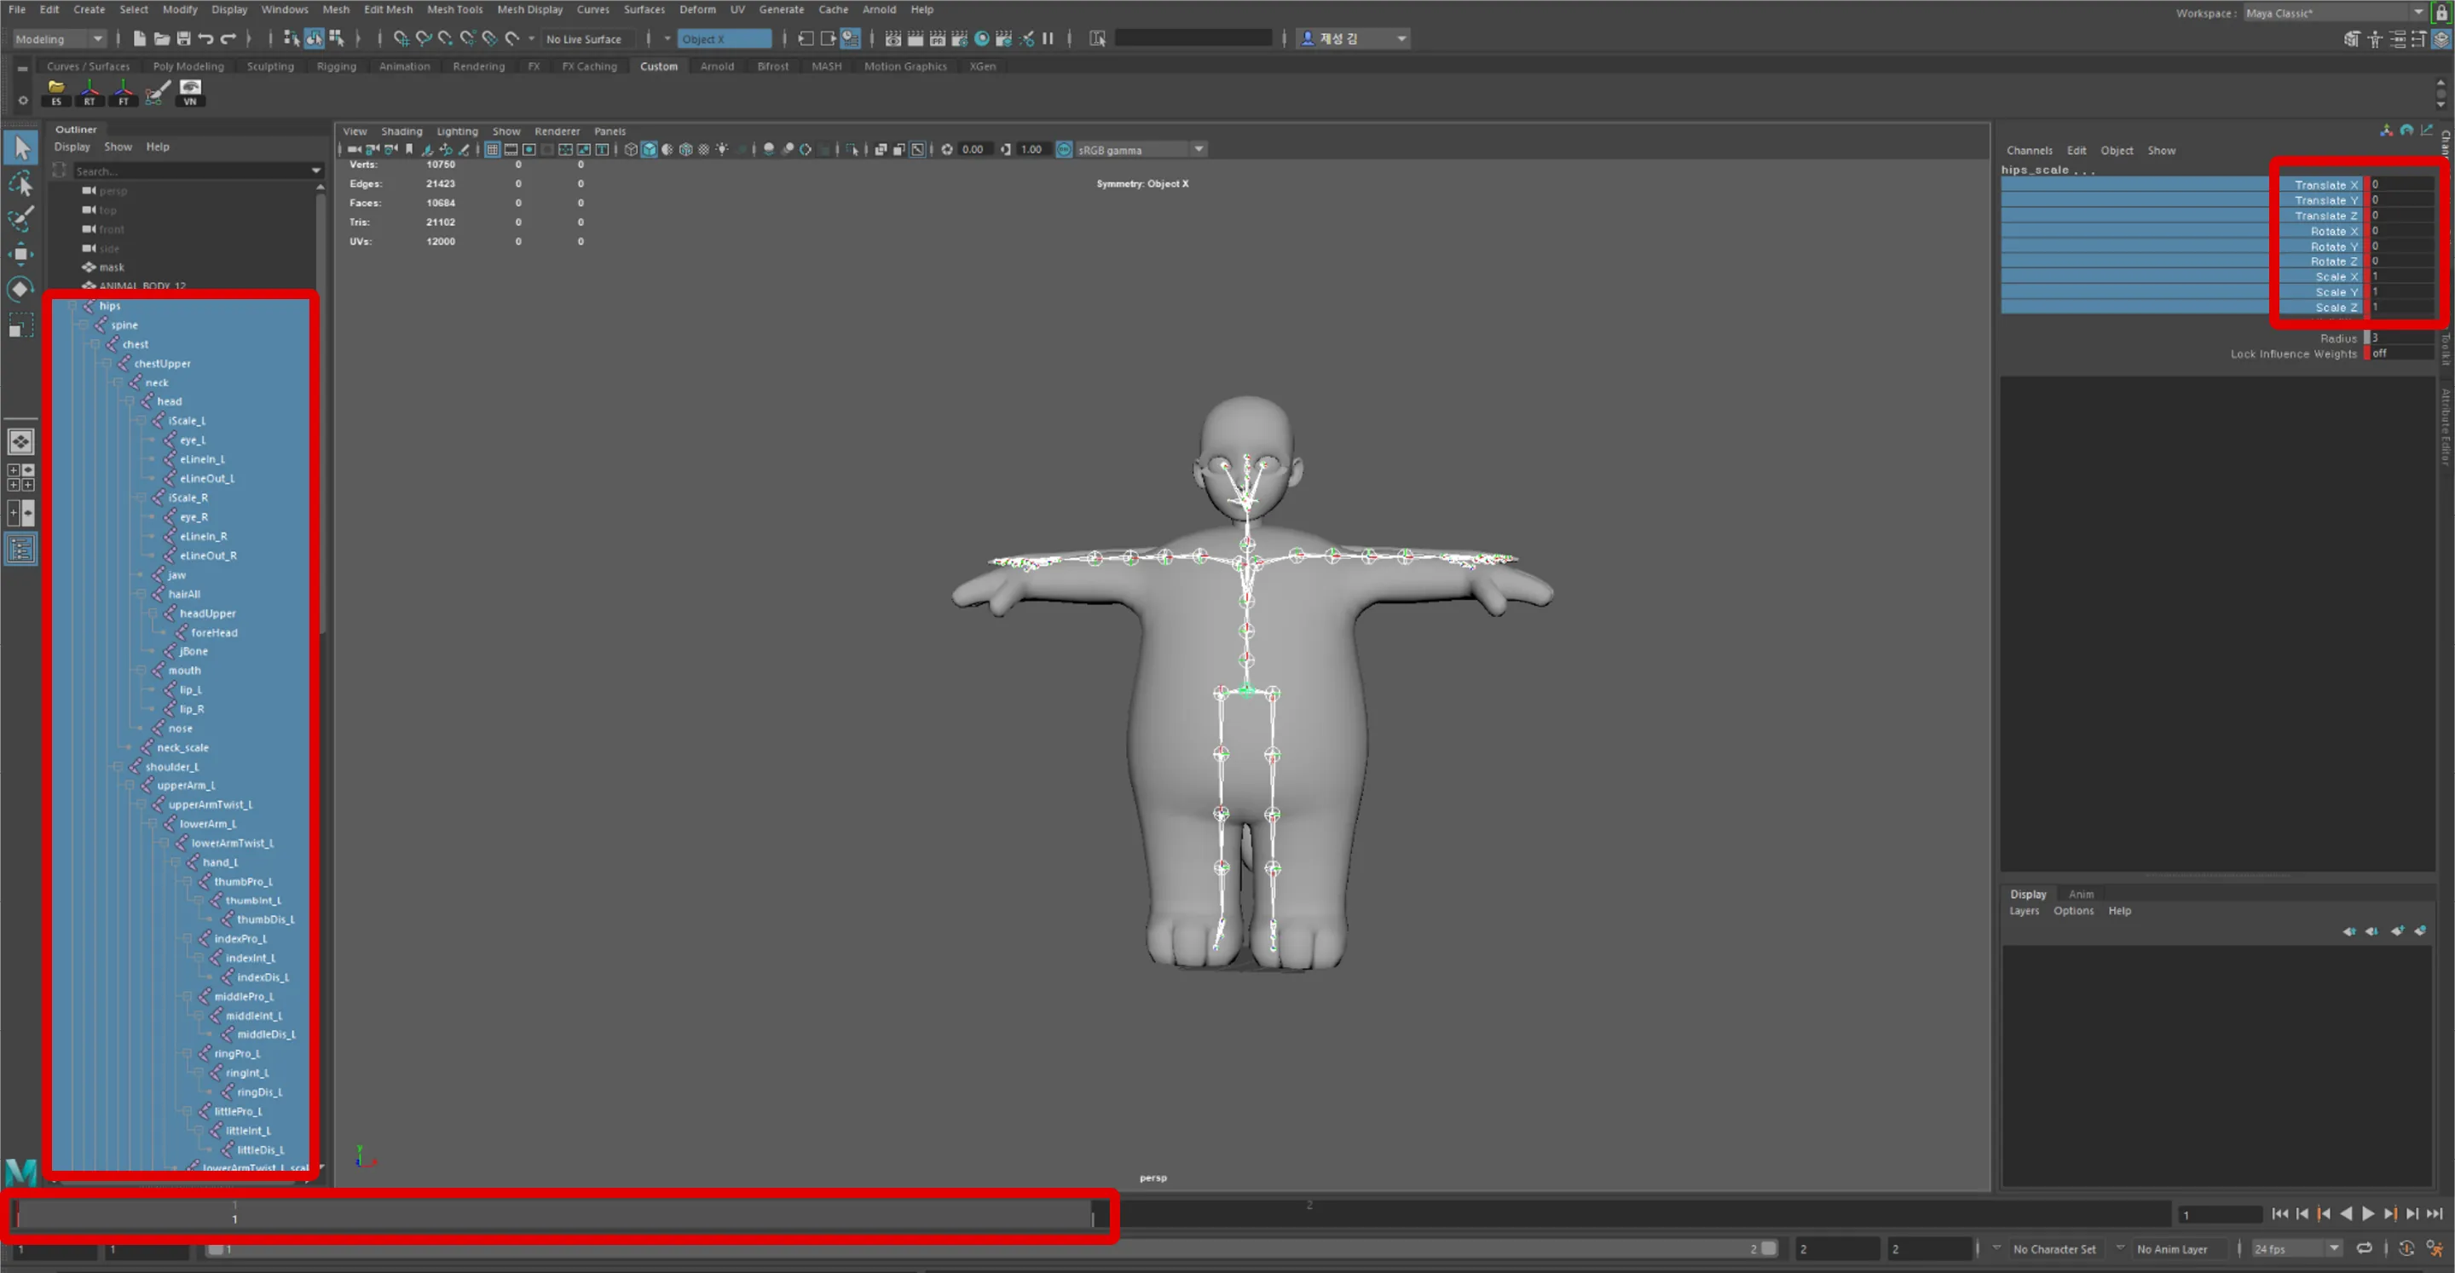The image size is (2455, 1273).
Task: Open the Modeling Toolkit icon in status line
Action: pos(2351,39)
